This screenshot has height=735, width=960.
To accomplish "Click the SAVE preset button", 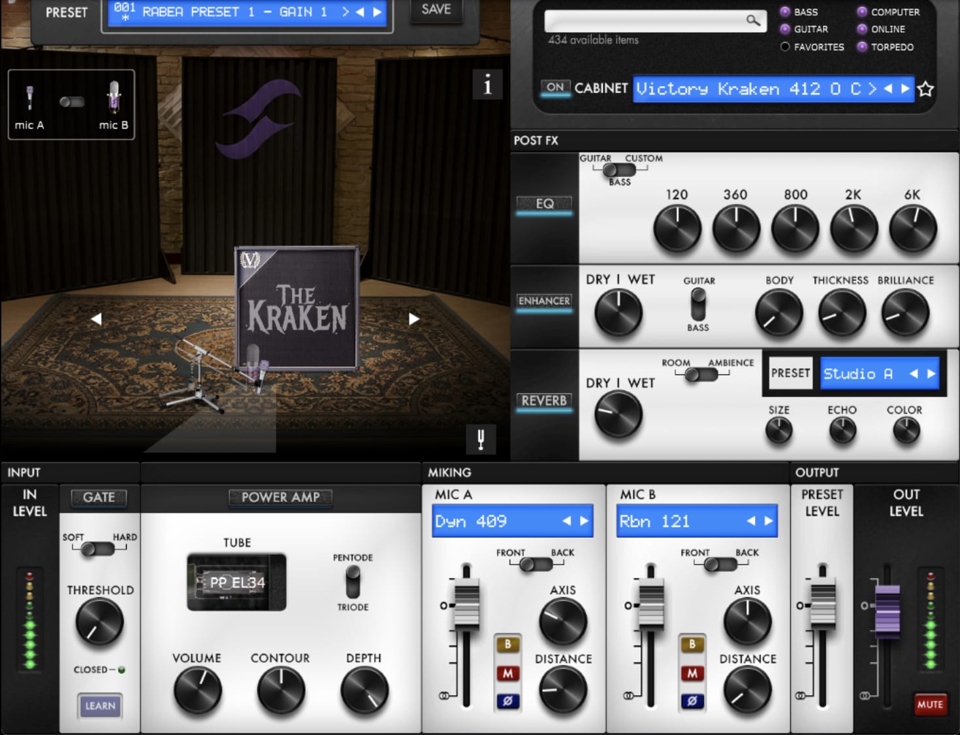I will pos(436,10).
